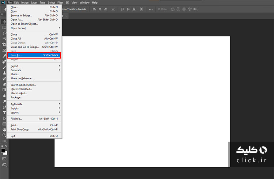Reset default foreground and background colors
The height and width of the screenshot is (179, 274).
pyautogui.click(x=2, y=146)
